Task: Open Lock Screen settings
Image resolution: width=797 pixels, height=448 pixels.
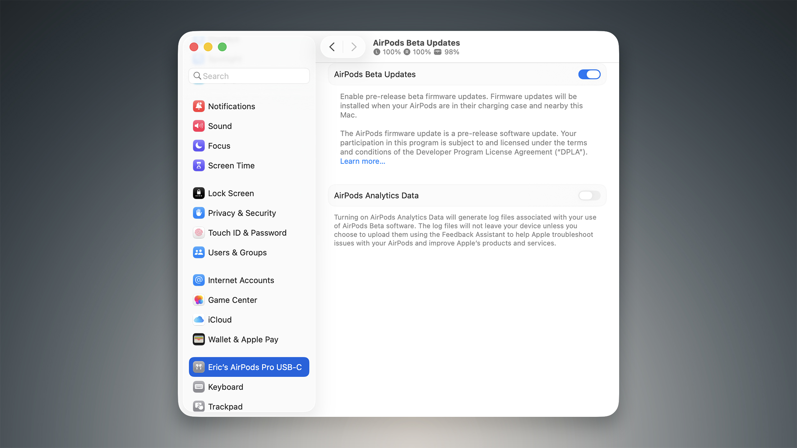Action: pos(249,193)
